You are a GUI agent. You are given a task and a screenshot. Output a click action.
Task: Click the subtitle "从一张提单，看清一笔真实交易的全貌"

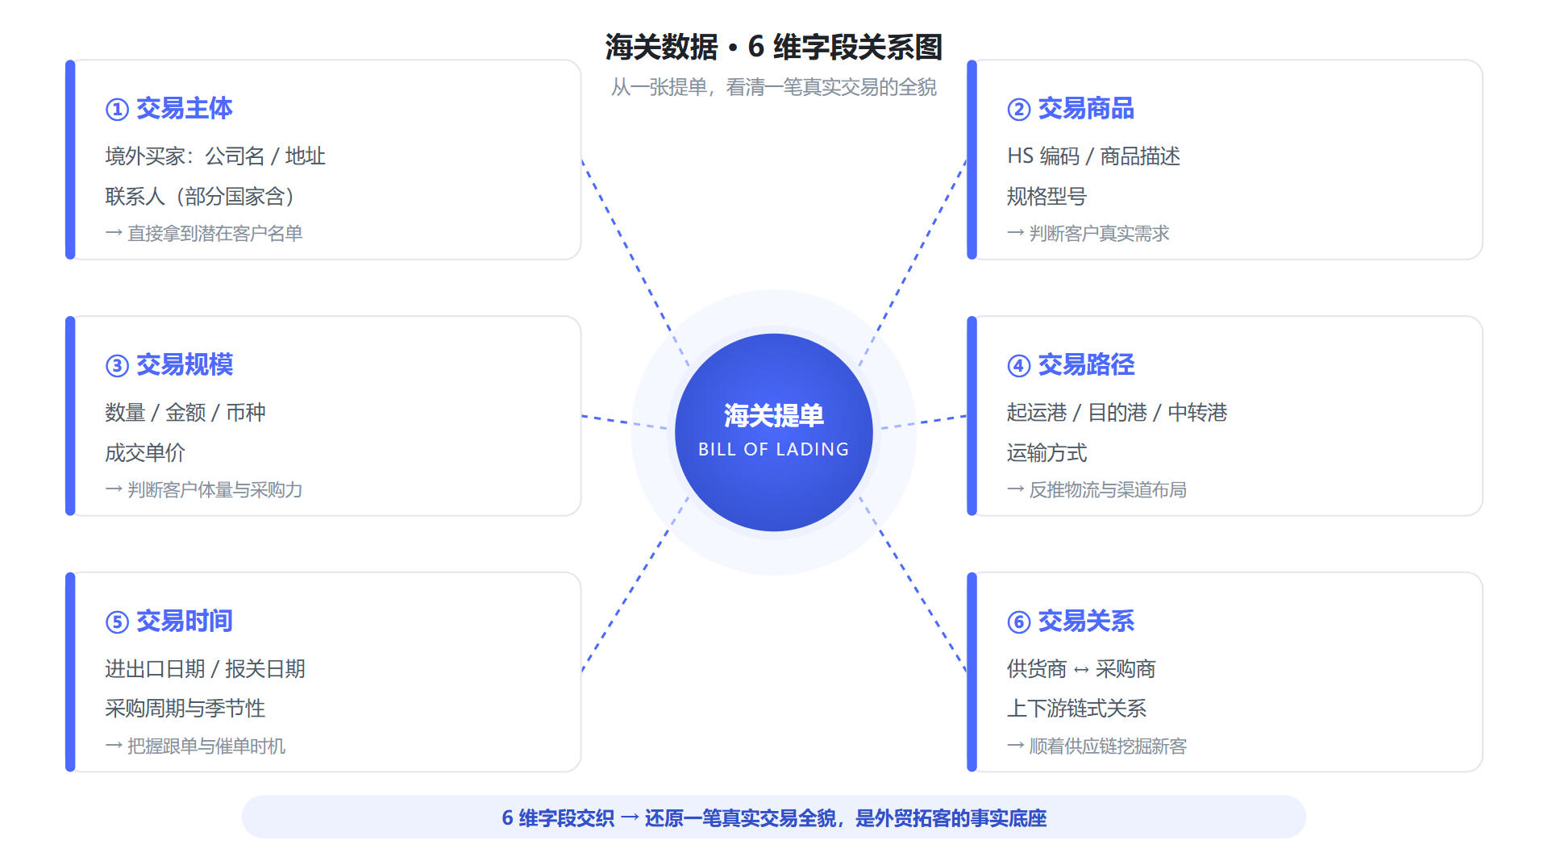[x=774, y=87]
